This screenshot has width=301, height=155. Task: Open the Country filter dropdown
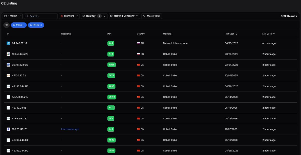pyautogui.click(x=94, y=16)
